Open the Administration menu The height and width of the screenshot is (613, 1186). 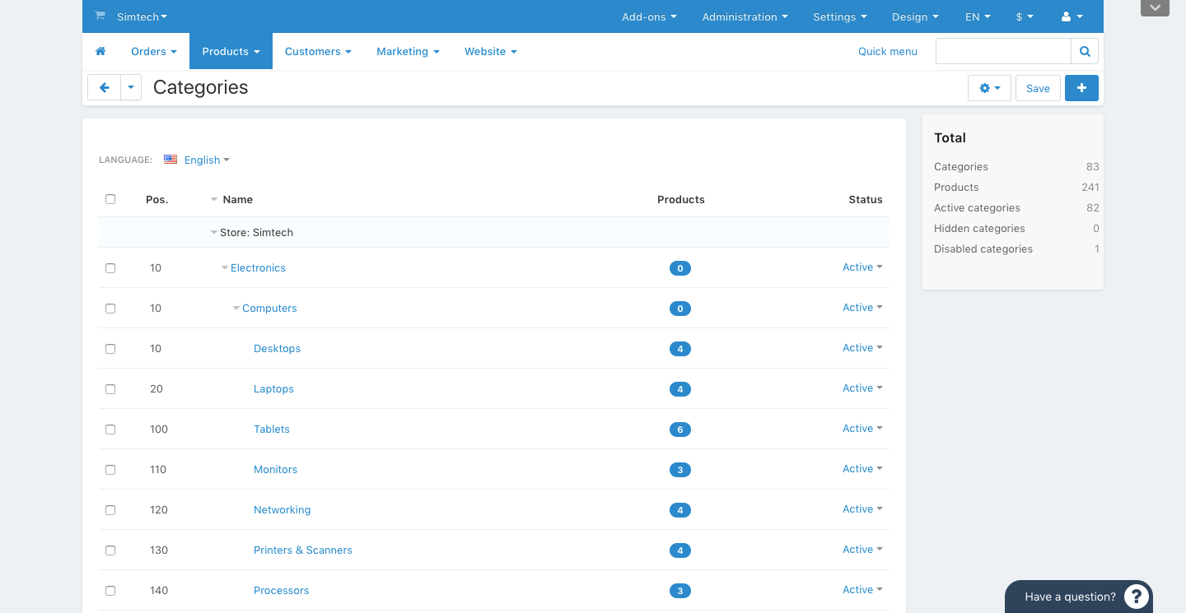click(x=744, y=16)
